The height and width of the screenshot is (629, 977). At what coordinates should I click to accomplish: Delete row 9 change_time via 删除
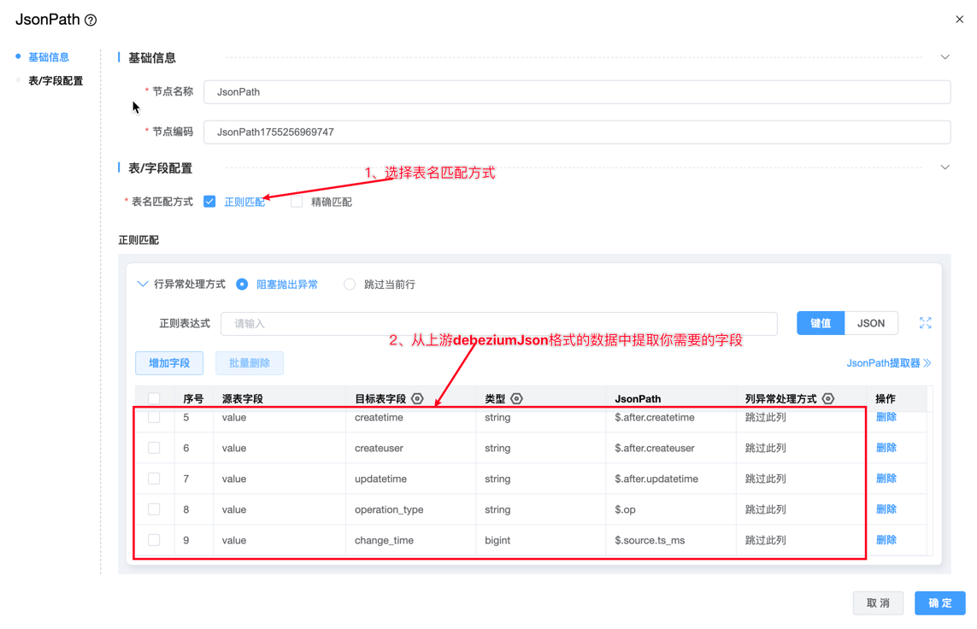point(886,540)
